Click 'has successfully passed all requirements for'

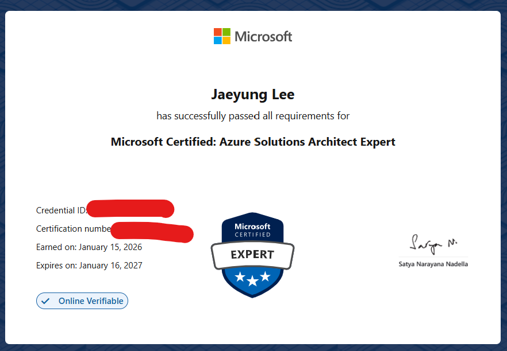click(253, 116)
